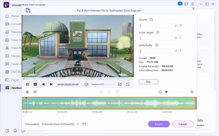The height and width of the screenshot is (136, 219).
Task: Open the hamburger menu icon
Action: pyautogui.click(x=193, y=4)
